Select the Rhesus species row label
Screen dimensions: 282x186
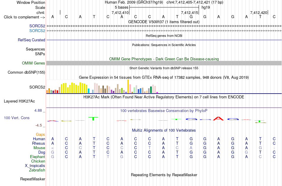click(39, 144)
